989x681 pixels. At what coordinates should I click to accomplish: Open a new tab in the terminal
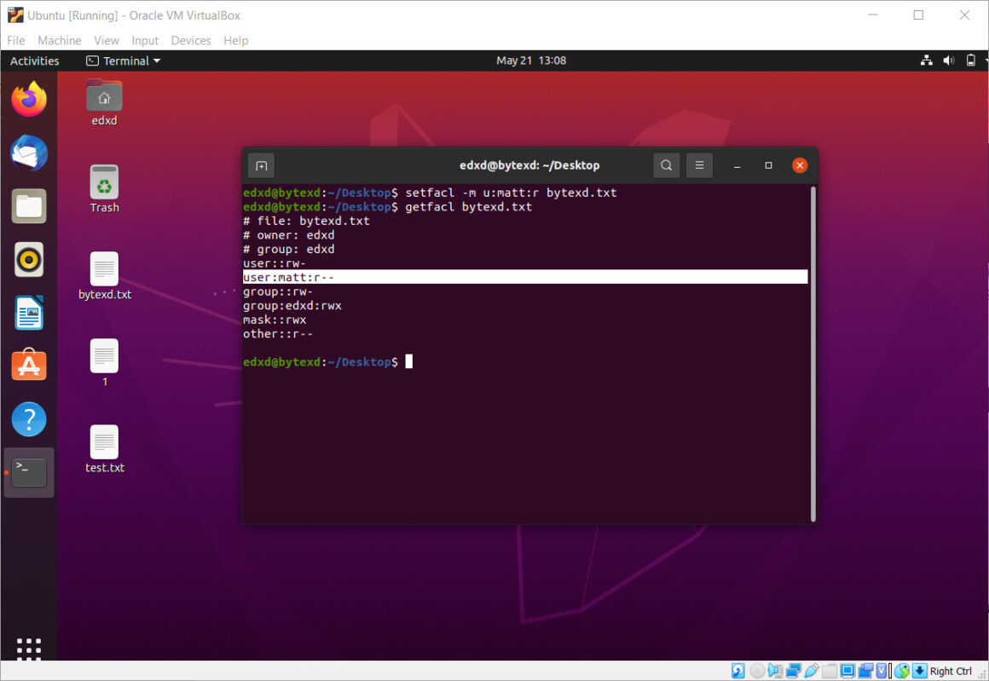261,165
